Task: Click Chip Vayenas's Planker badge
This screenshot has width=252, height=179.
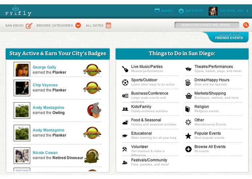Action: [92, 88]
